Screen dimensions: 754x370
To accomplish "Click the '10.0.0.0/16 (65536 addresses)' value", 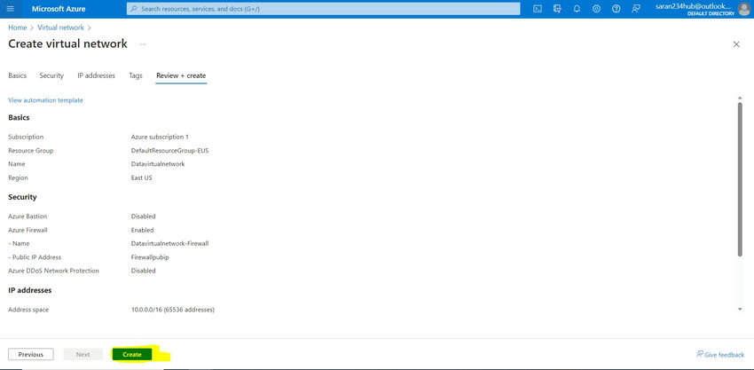I will pos(173,310).
